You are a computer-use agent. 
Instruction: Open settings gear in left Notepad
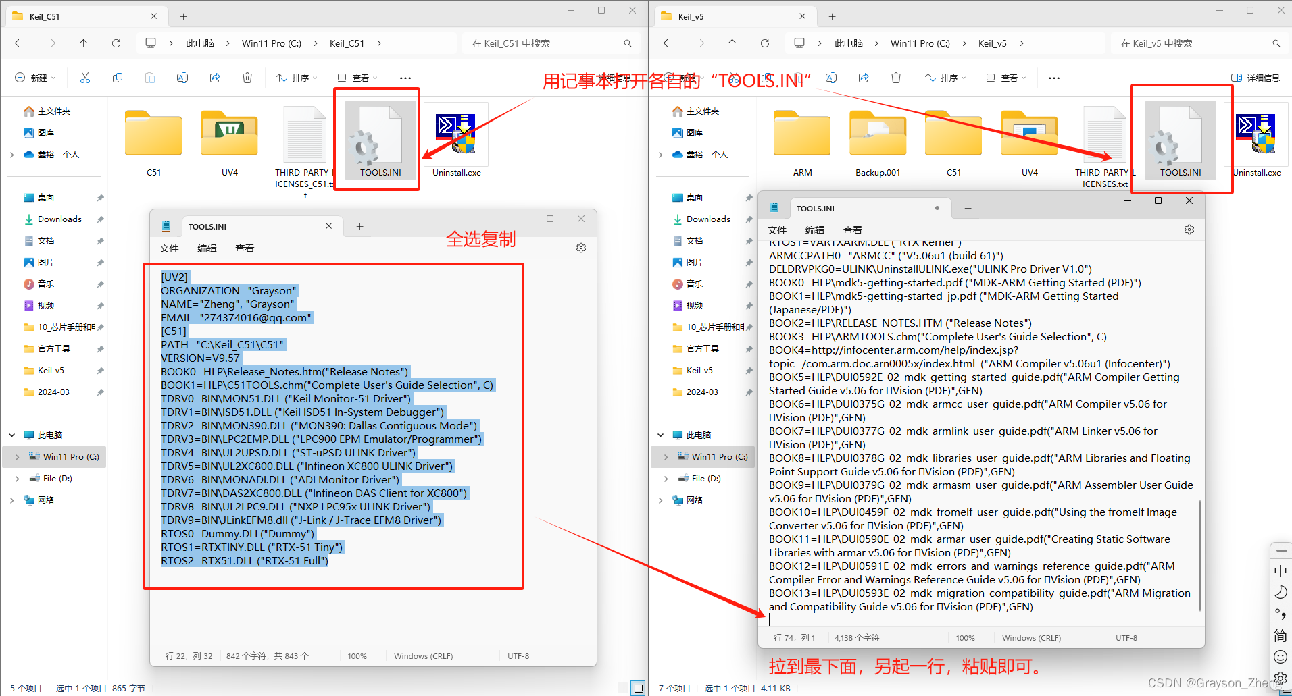point(581,248)
